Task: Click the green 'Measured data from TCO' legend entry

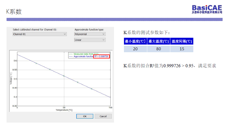Action: point(85,54)
